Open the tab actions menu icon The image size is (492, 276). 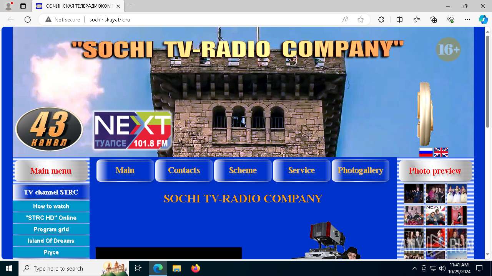pyautogui.click(x=23, y=6)
